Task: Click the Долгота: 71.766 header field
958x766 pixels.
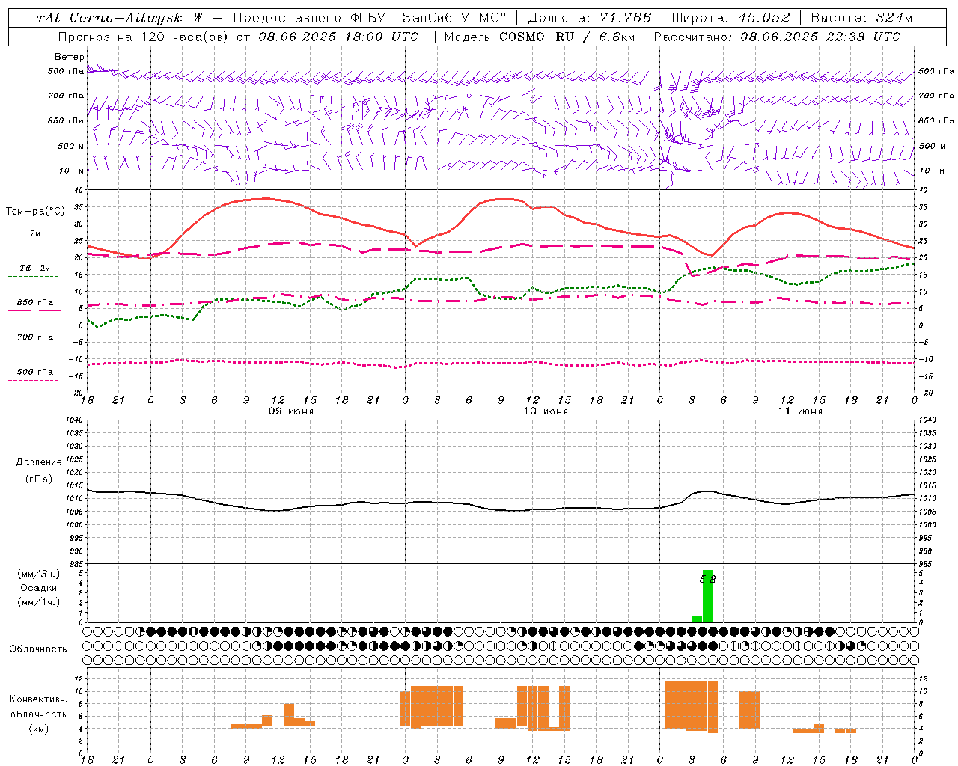Action: coord(590,19)
